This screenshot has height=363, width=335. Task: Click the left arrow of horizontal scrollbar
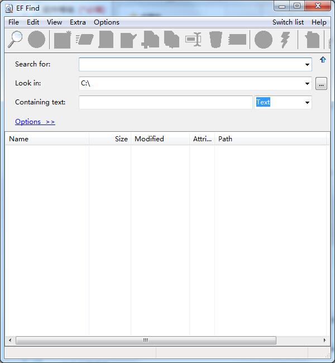tap(10, 340)
